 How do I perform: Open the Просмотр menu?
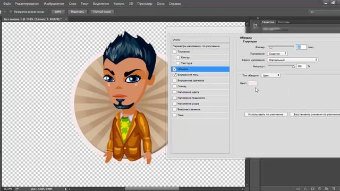(x=144, y=4)
